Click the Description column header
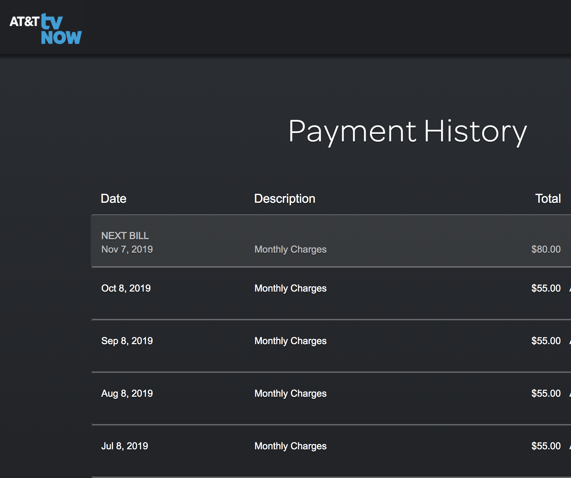This screenshot has width=571, height=478. point(284,199)
